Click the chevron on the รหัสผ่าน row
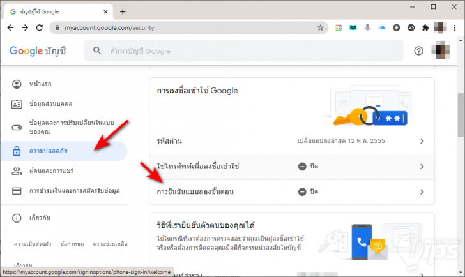Image resolution: width=465 pixels, height=277 pixels. (422, 141)
